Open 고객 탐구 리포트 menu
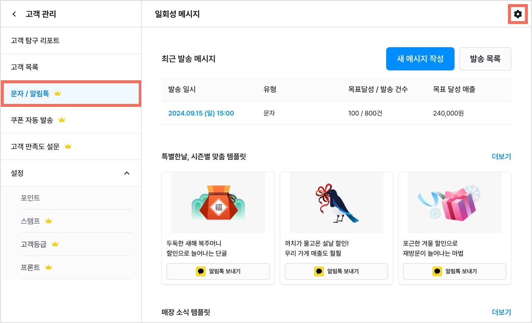 point(71,41)
